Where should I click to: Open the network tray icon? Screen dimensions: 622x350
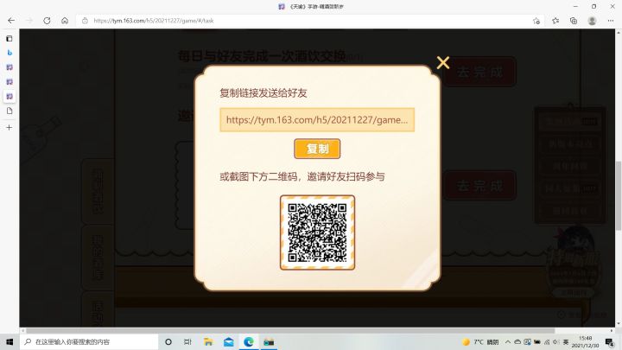pyautogui.click(x=547, y=341)
